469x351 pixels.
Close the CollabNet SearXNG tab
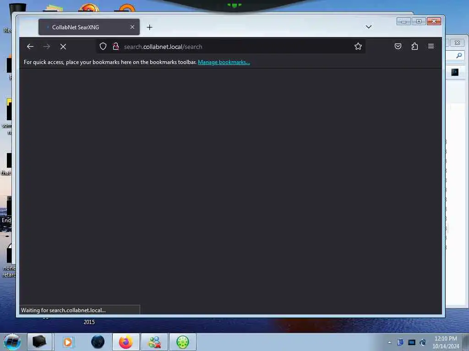[x=132, y=27]
